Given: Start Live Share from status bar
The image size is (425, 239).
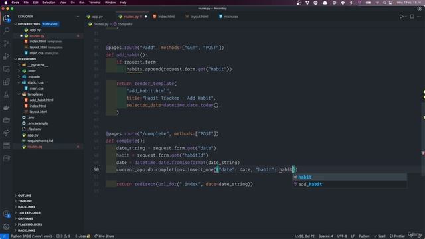Looking at the screenshot, I should click(104, 236).
